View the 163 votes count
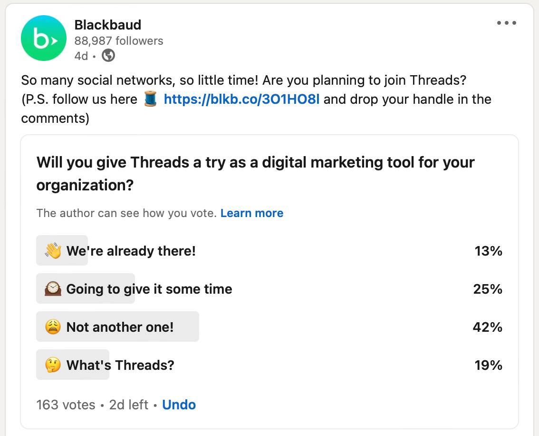The image size is (539, 436). (x=66, y=405)
